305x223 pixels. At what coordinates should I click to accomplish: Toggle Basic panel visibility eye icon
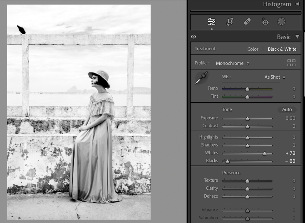[x=193, y=37]
